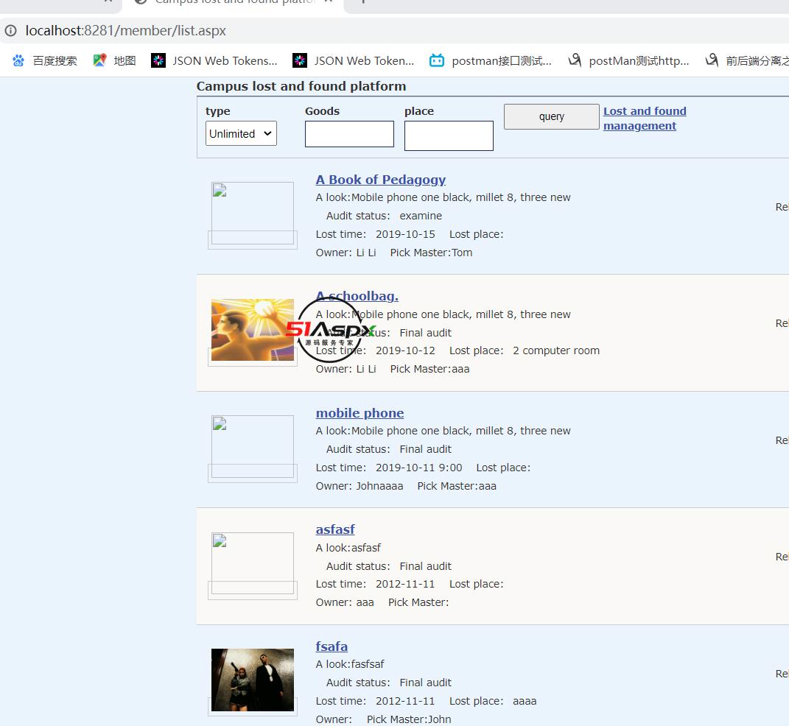Click the Pick Master:Tom text
Screen dimensions: 789x726
coord(431,253)
